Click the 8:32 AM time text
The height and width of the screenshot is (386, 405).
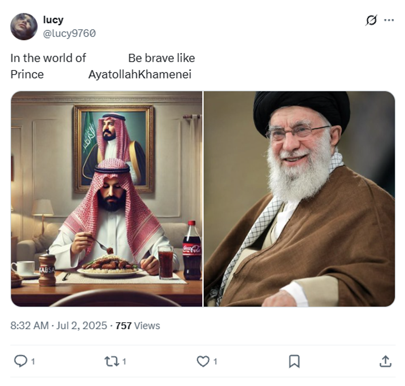(29, 326)
